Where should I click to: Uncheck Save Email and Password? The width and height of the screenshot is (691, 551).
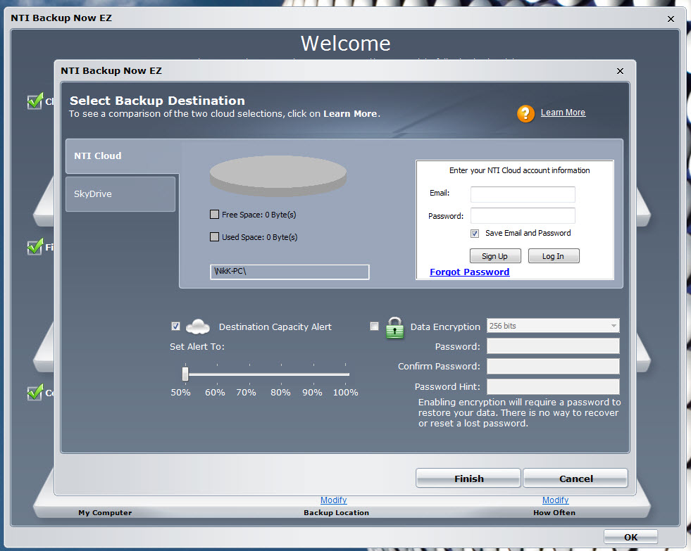coord(475,233)
